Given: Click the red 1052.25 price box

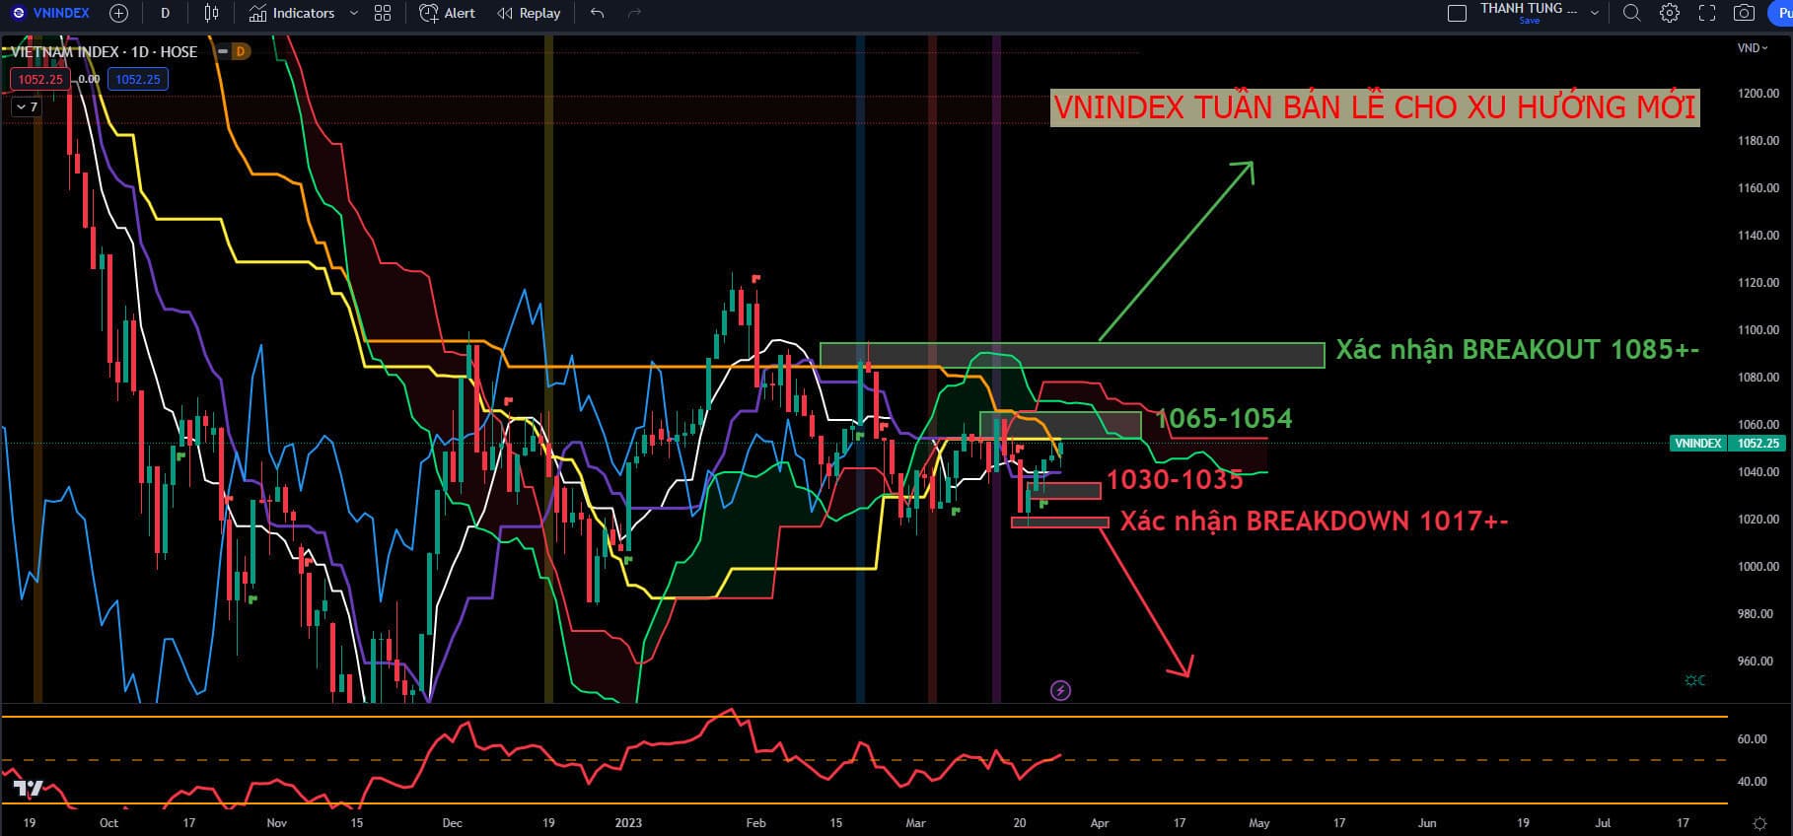Looking at the screenshot, I should [40, 79].
